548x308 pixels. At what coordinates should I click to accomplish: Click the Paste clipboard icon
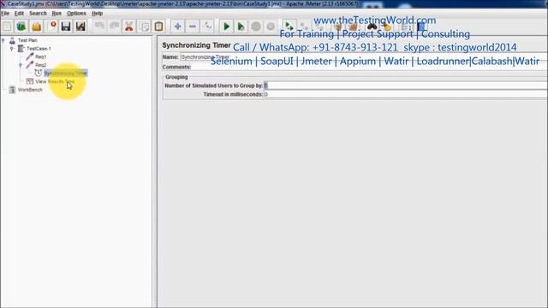[x=158, y=27]
